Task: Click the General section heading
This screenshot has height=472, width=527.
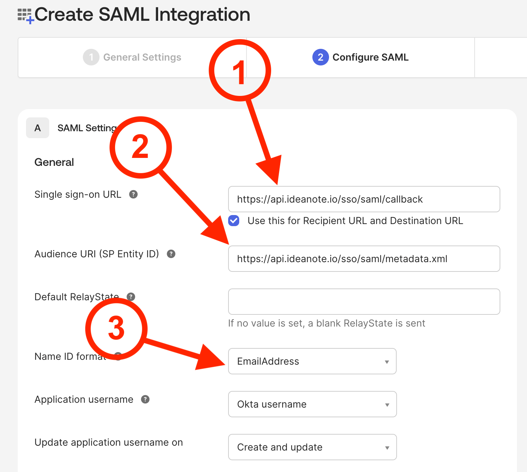Action: (x=54, y=162)
